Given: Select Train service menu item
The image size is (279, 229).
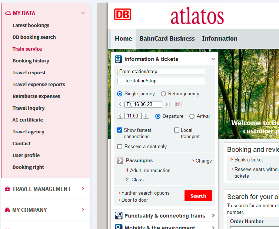Looking at the screenshot, I should tap(27, 49).
